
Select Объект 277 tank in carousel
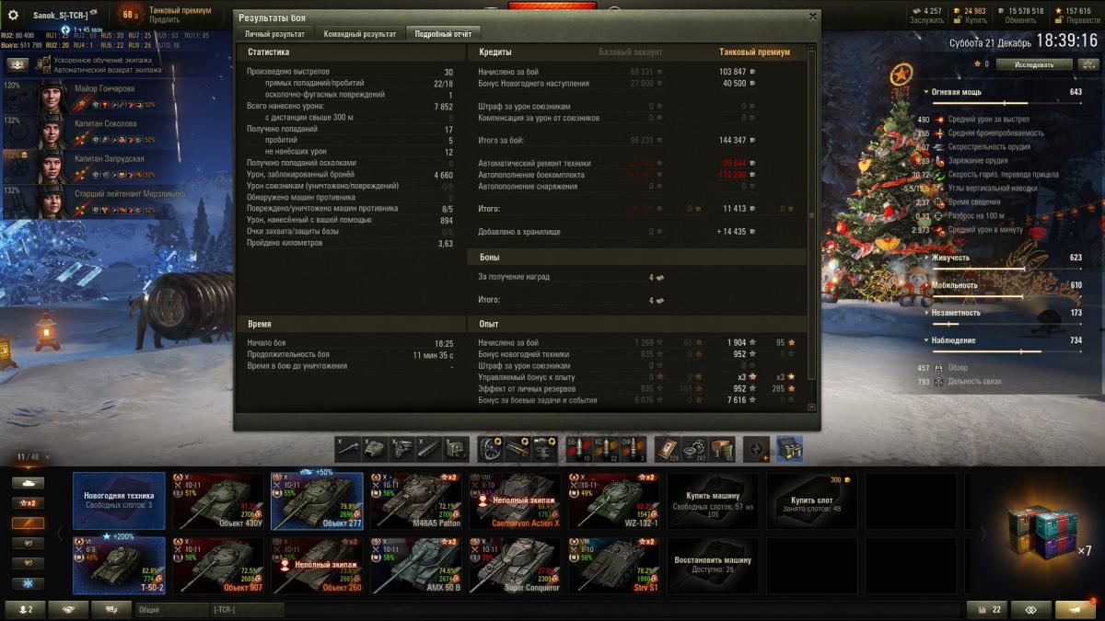point(318,501)
